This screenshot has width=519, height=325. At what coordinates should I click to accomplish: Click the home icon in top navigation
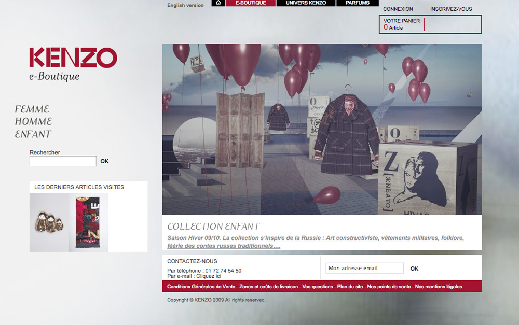pyautogui.click(x=218, y=3)
